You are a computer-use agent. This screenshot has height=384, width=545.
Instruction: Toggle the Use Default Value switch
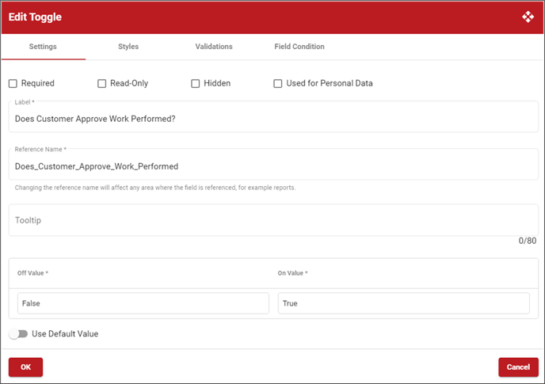click(x=18, y=334)
